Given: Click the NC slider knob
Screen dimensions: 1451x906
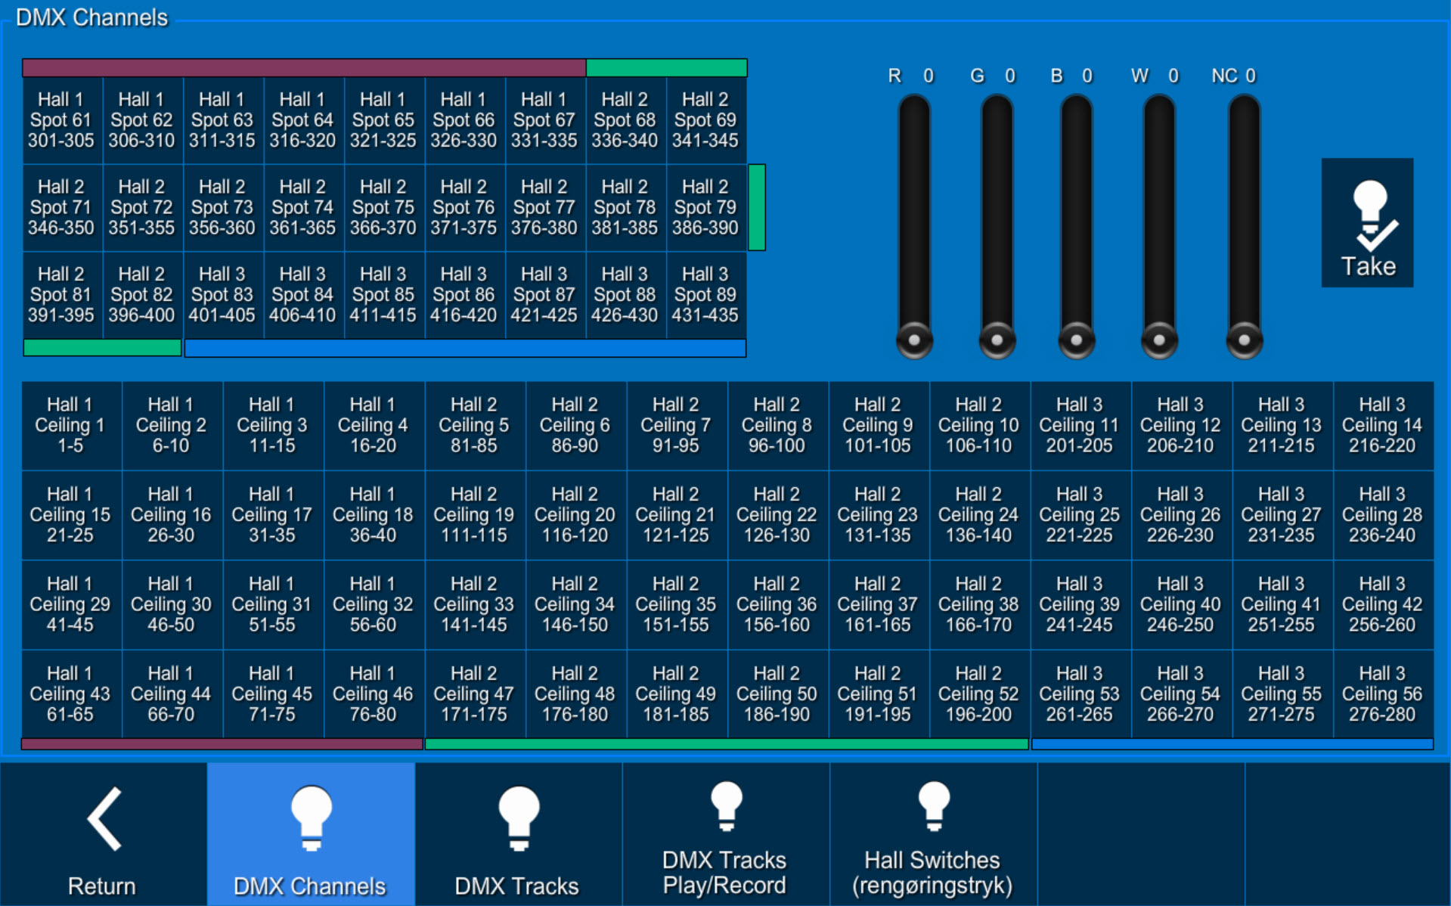Looking at the screenshot, I should click(1244, 340).
